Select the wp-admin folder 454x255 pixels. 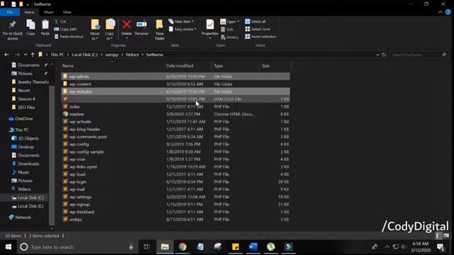(x=175, y=76)
